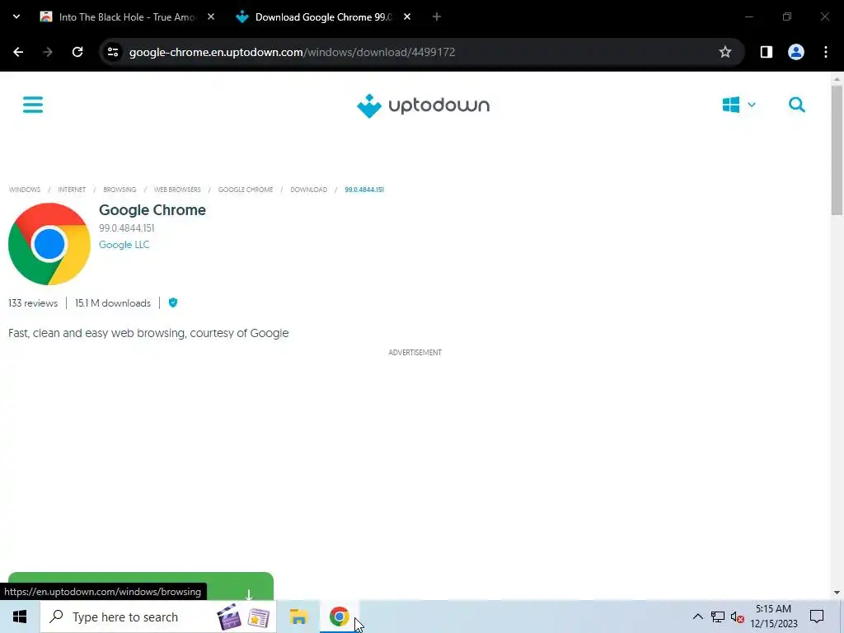Bookmark this page with star icon
This screenshot has width=844, height=633.
[725, 52]
